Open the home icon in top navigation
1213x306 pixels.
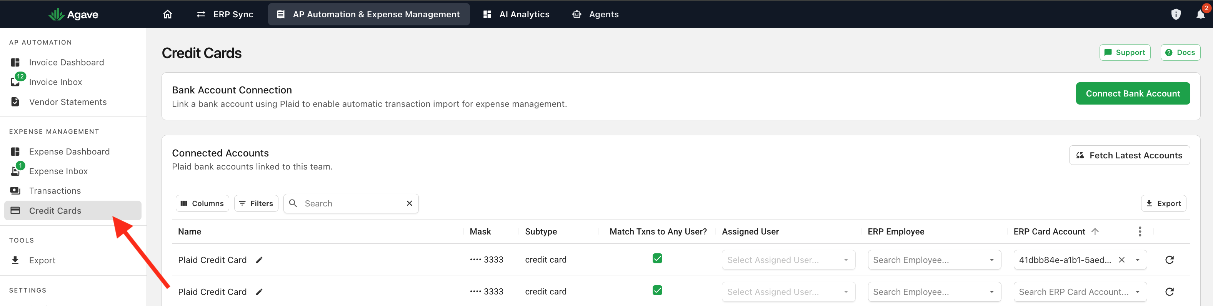point(167,14)
